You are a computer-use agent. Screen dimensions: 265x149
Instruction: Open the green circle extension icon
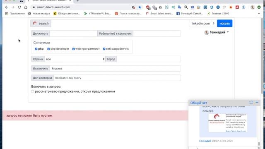(x=259, y=7)
